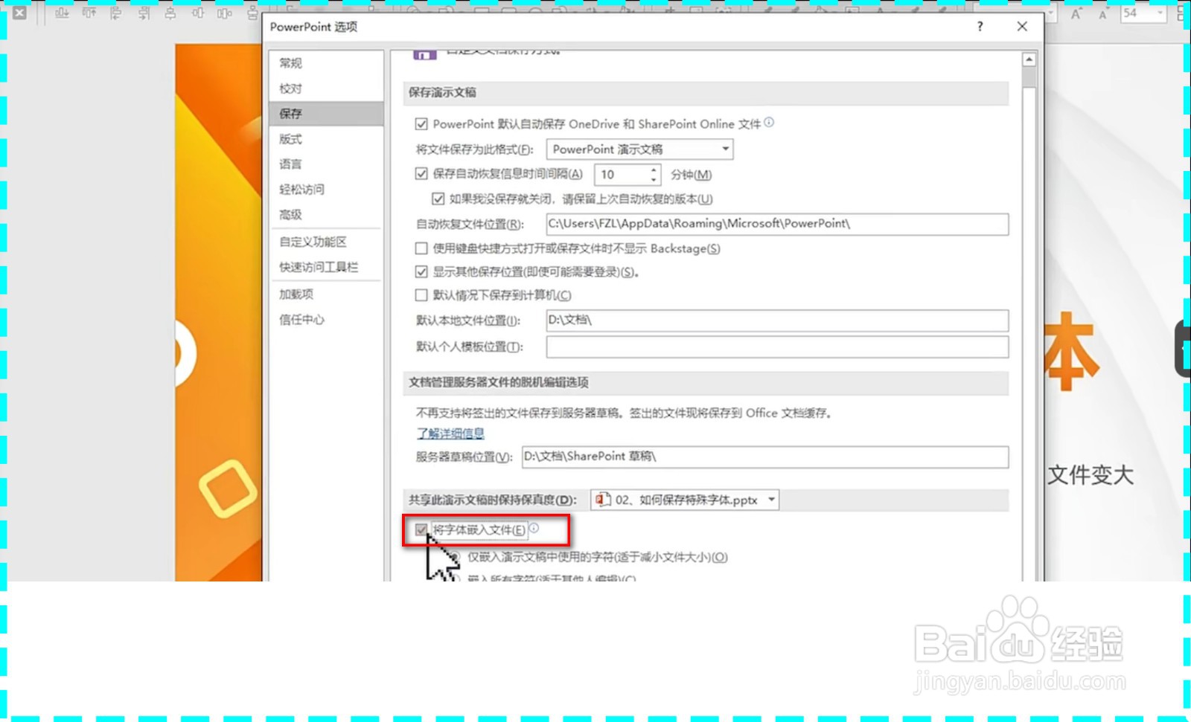Click the 文件变大 text on background slide
The image size is (1191, 722).
tap(1091, 475)
